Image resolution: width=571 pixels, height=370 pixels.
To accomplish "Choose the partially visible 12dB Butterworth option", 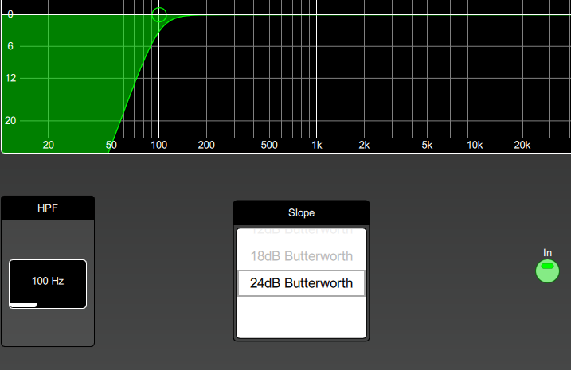I will (302, 231).
